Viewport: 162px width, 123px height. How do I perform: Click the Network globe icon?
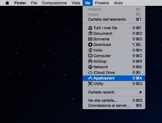pos(90,67)
